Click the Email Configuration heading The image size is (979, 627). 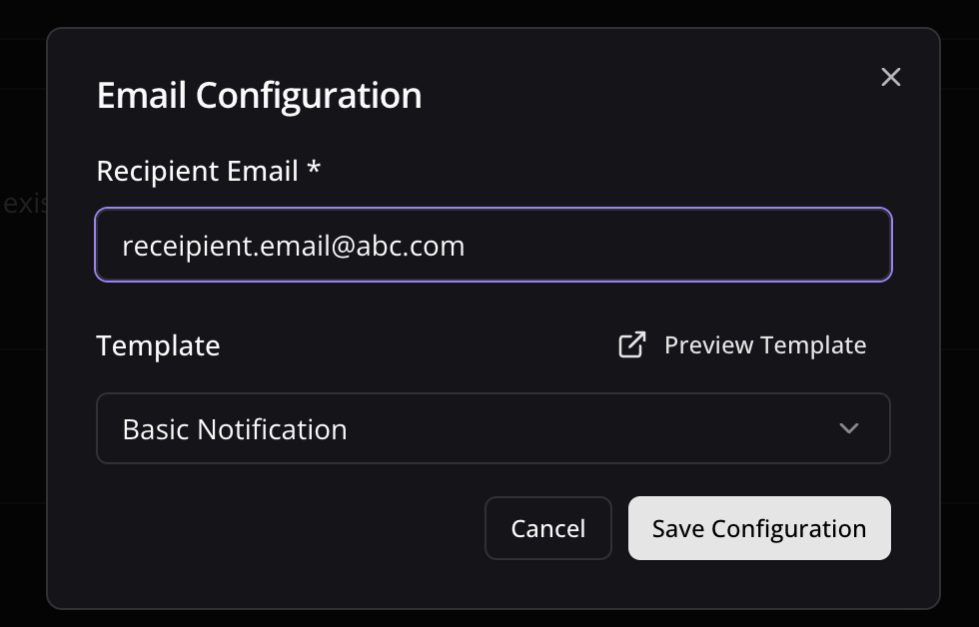pos(259,96)
